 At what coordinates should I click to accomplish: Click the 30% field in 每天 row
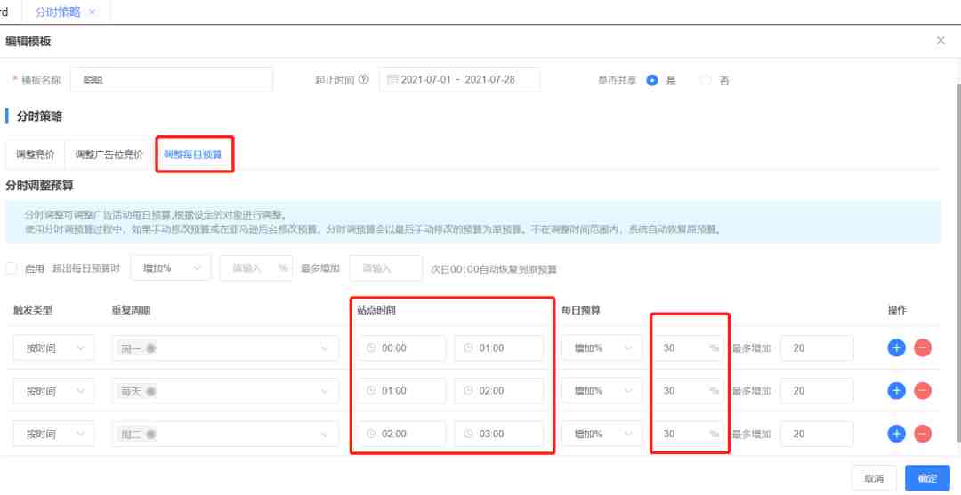[x=689, y=391]
